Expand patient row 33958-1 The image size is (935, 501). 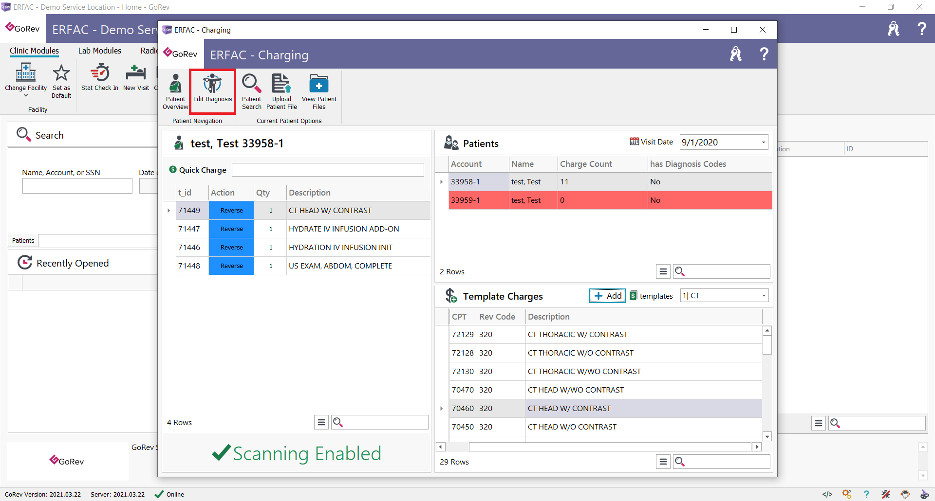(441, 182)
